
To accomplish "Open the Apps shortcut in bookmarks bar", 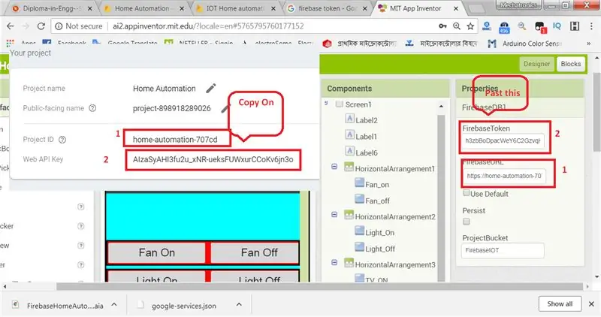I will (x=23, y=43).
